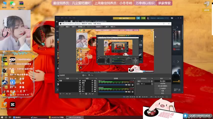
Task: Open the WinRAR archive desktop icon
Action: tap(21, 5)
